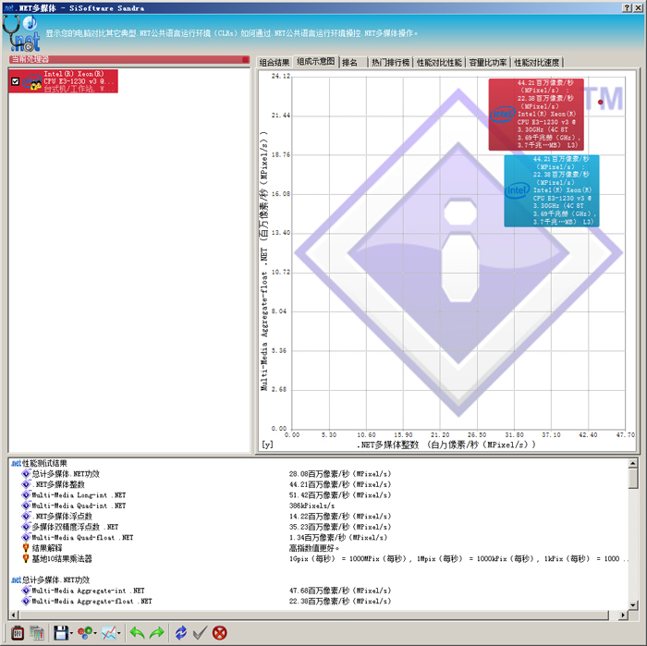The image size is (647, 646).
Task: Open the benchmark options (calculator) icon
Action: pyautogui.click(x=17, y=632)
